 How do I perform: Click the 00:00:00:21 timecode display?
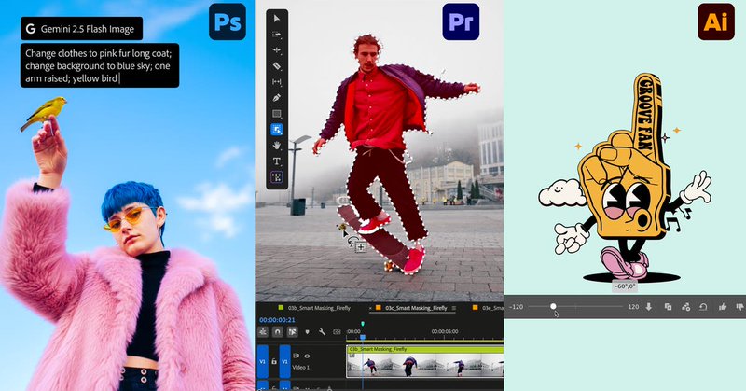(277, 320)
